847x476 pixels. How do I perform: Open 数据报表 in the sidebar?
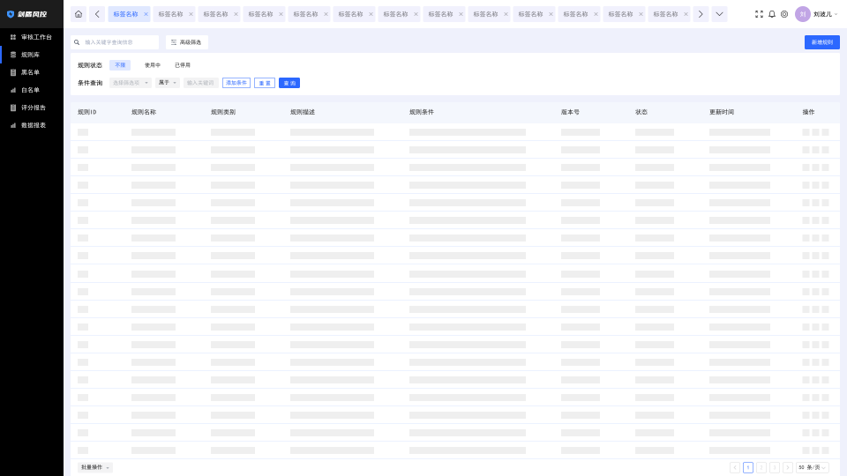pos(32,125)
